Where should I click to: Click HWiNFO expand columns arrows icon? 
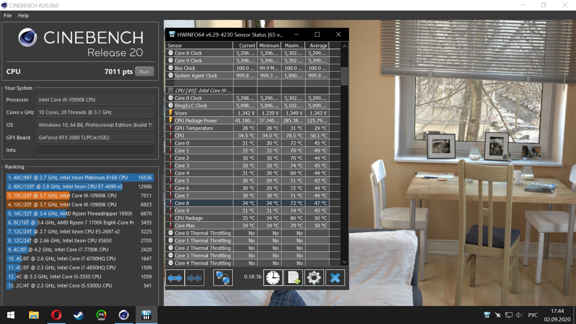click(175, 278)
